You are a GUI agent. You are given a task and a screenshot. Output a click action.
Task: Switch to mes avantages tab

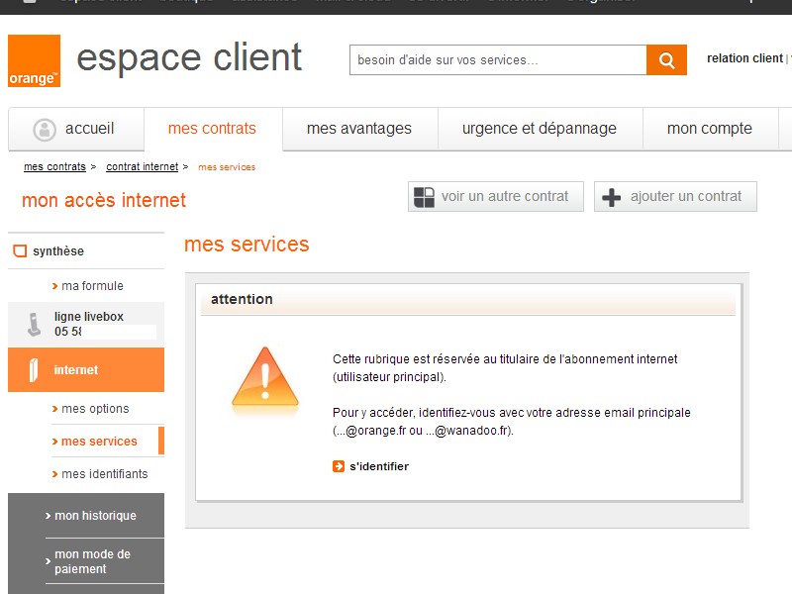[359, 129]
